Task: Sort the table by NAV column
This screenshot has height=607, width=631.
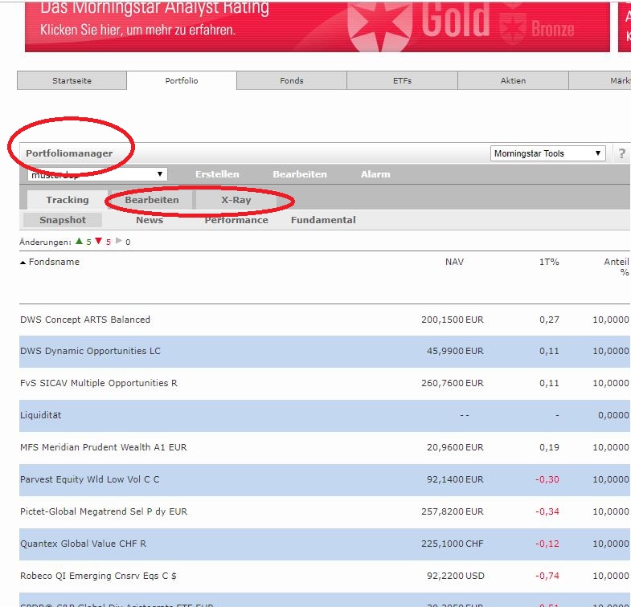Action: point(454,262)
